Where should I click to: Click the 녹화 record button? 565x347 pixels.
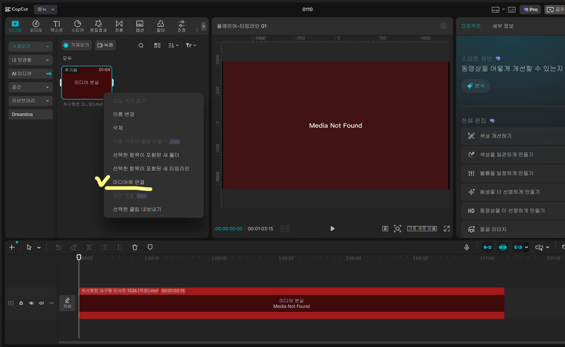[106, 45]
